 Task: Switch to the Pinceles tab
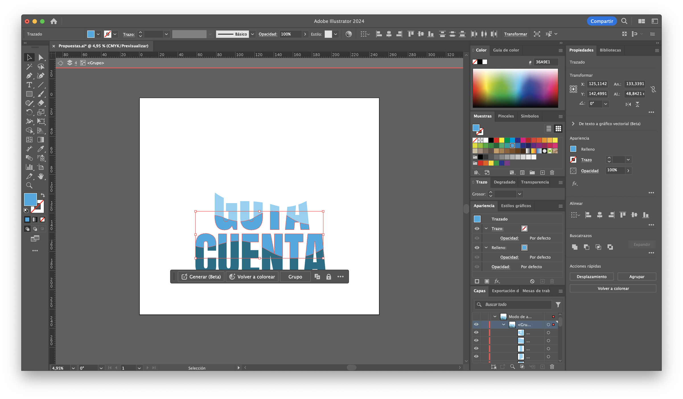[506, 116]
